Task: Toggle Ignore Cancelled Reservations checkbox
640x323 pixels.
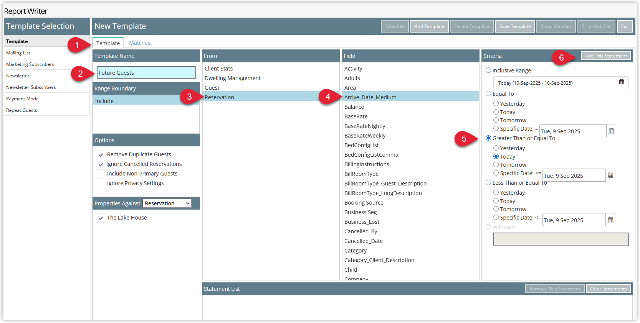Action: (x=101, y=164)
